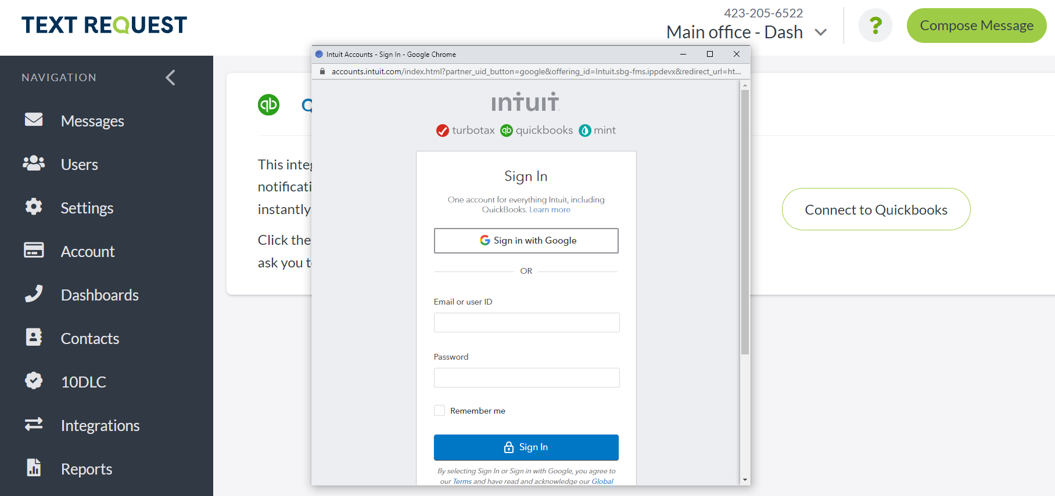Viewport: 1055px width, 496px height.
Task: Close the Intuit Accounts popup window
Action: 737,54
